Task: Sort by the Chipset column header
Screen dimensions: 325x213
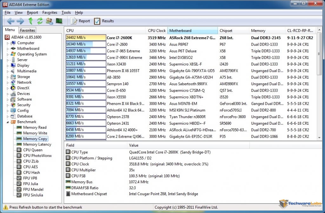Action: (x=233, y=31)
